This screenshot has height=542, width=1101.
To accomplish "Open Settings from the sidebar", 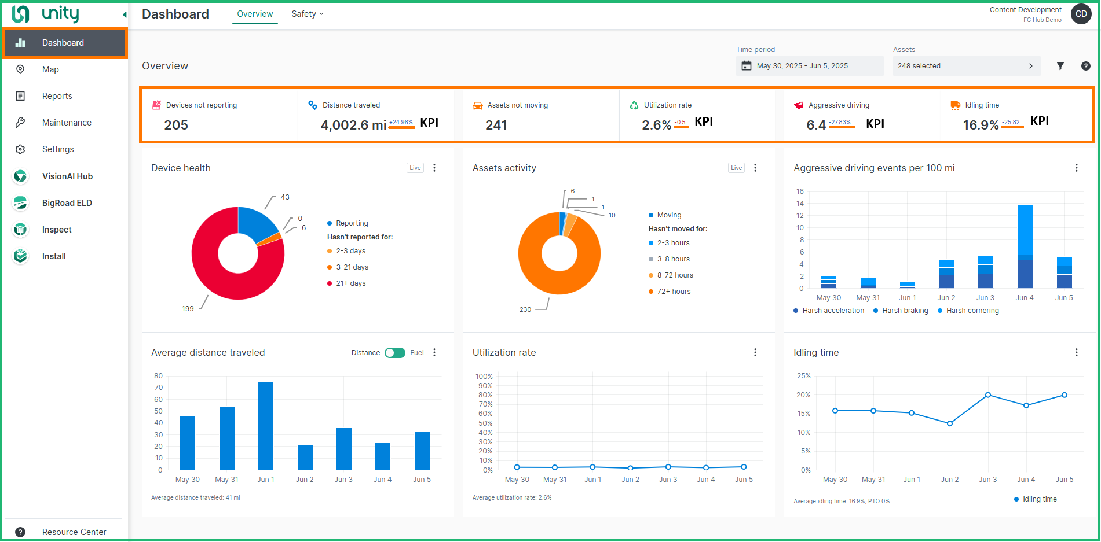I will tap(58, 149).
